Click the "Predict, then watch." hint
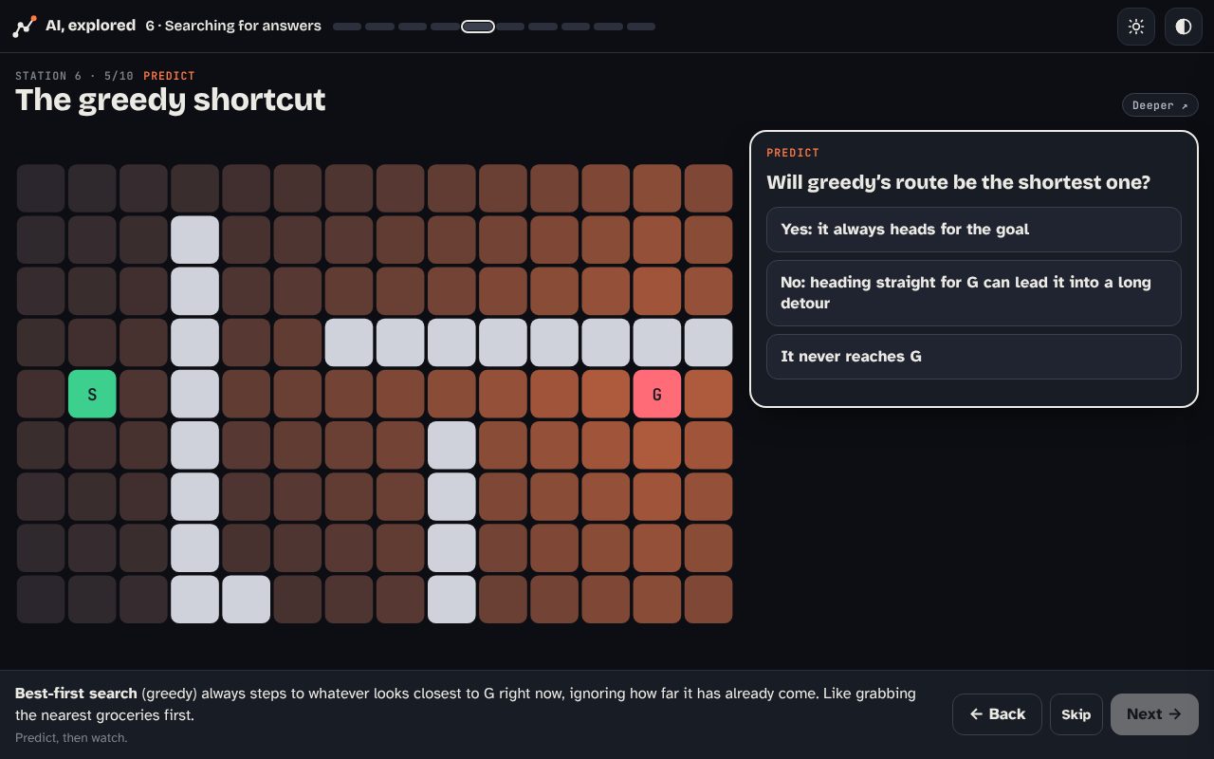The width and height of the screenshot is (1214, 759). [x=71, y=737]
